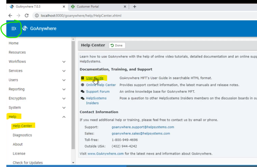
Task: Open a new browser tab
Action: [135, 7]
